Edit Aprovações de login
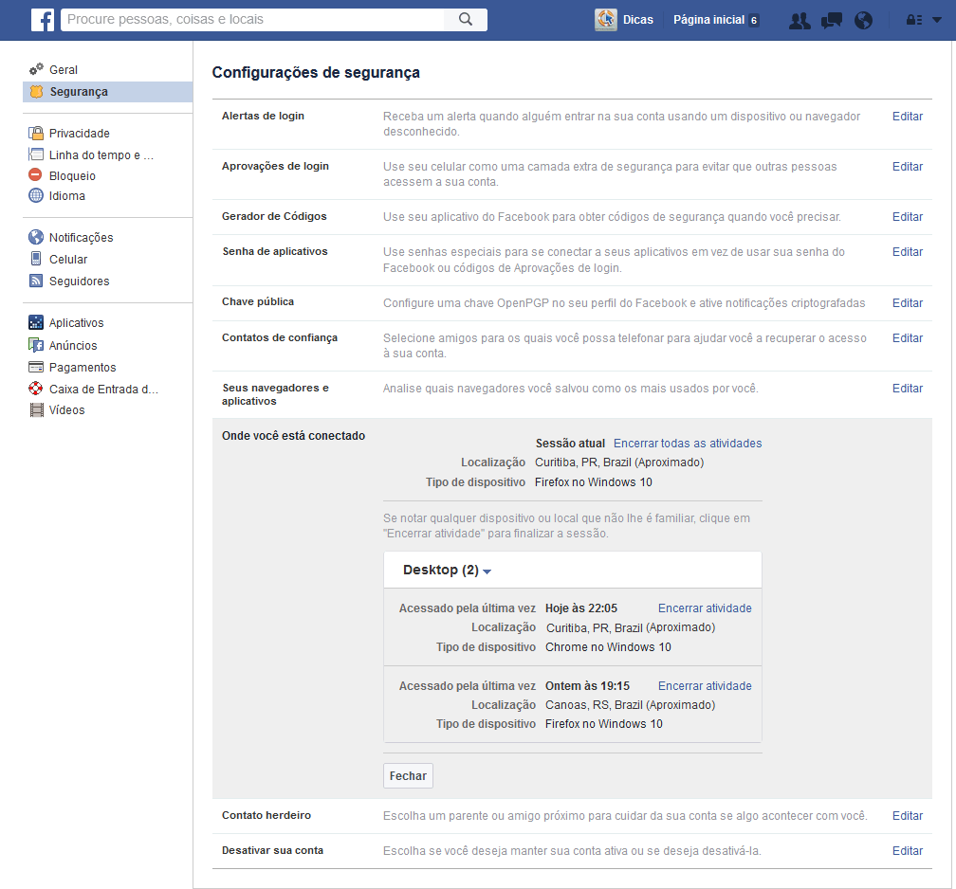 click(x=908, y=167)
